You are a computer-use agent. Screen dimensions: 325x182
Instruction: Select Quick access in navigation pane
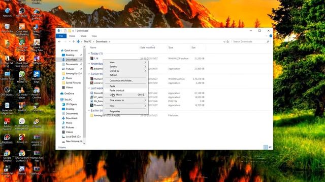tap(71, 51)
